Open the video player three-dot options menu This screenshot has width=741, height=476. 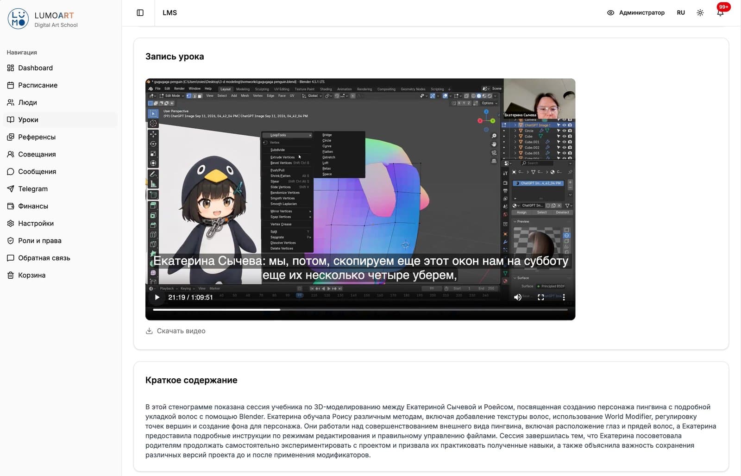point(564,297)
